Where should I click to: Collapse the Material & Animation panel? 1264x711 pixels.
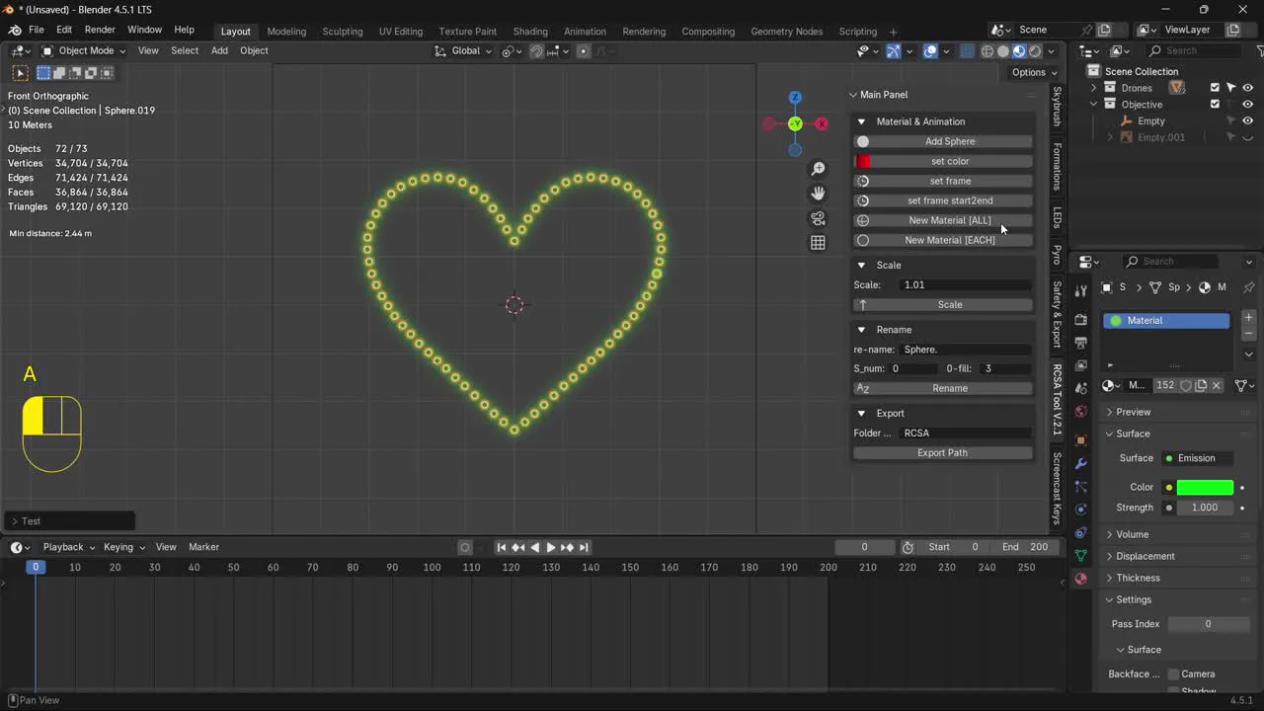861,121
